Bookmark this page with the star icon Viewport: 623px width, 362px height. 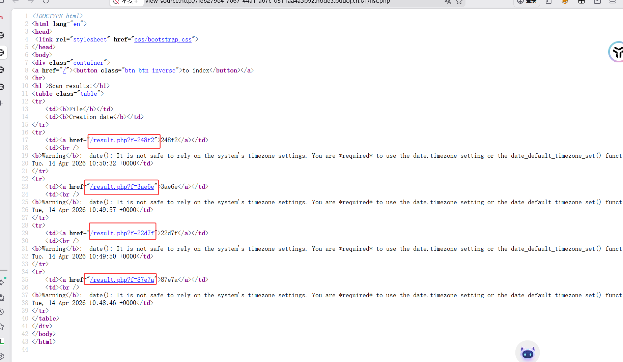[x=459, y=2]
